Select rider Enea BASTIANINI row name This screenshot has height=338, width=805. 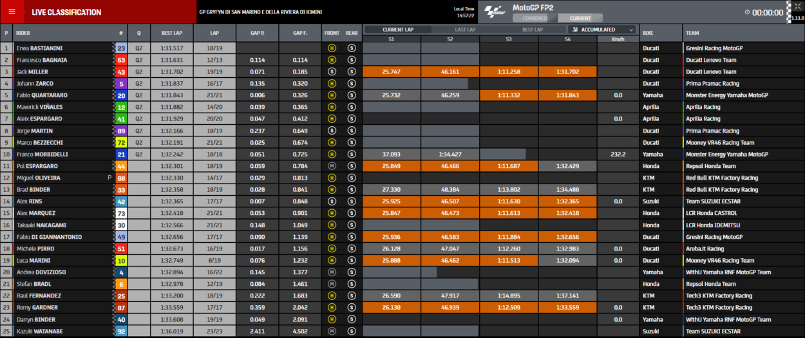coord(40,48)
